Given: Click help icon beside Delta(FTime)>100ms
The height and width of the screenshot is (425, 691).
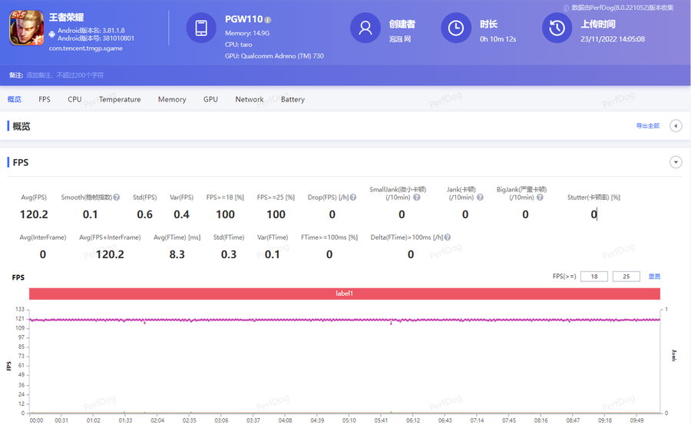Looking at the screenshot, I should coord(445,237).
